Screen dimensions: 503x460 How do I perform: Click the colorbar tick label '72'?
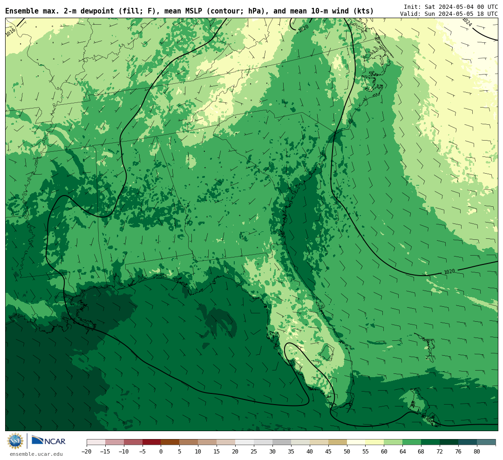[440, 451]
